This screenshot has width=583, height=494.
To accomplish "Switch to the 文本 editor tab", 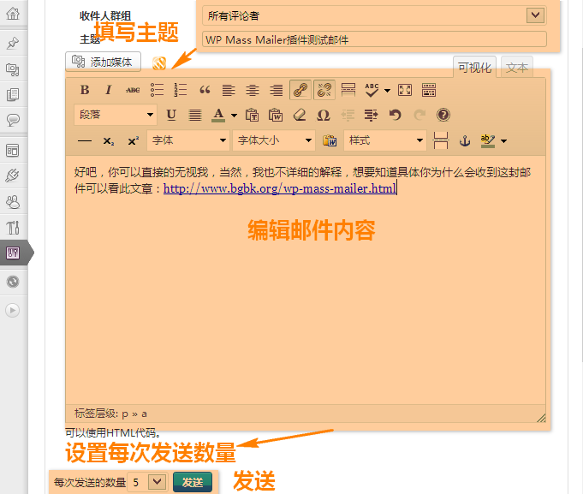I will (x=517, y=68).
